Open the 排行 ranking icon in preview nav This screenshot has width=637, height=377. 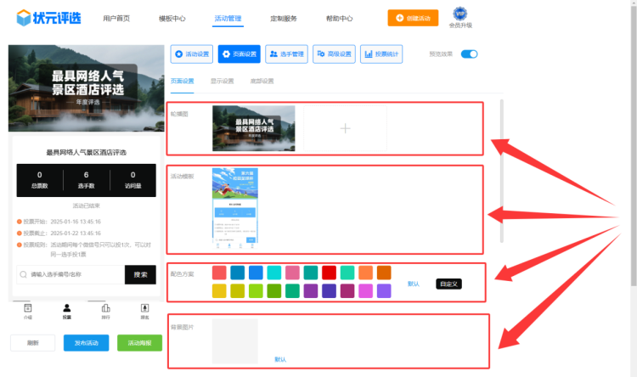tap(106, 311)
